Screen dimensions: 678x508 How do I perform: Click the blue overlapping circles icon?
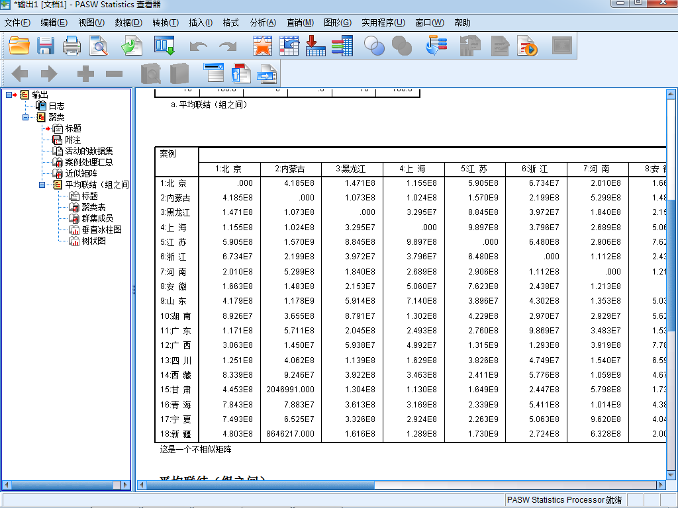pyautogui.click(x=375, y=46)
